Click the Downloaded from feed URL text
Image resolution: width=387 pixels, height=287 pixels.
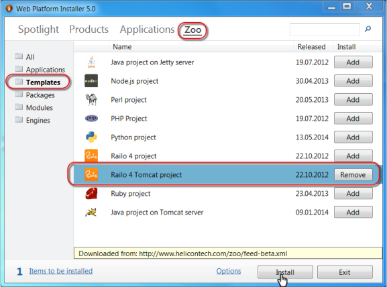coord(183,253)
